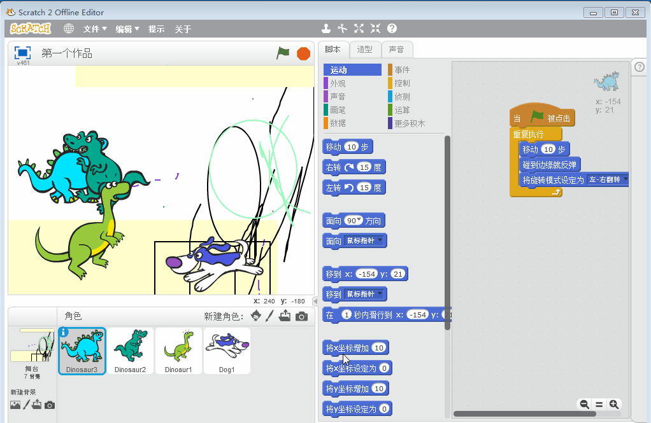The width and height of the screenshot is (651, 423).
Task: Upload sprite from file icon
Action: [x=285, y=316]
